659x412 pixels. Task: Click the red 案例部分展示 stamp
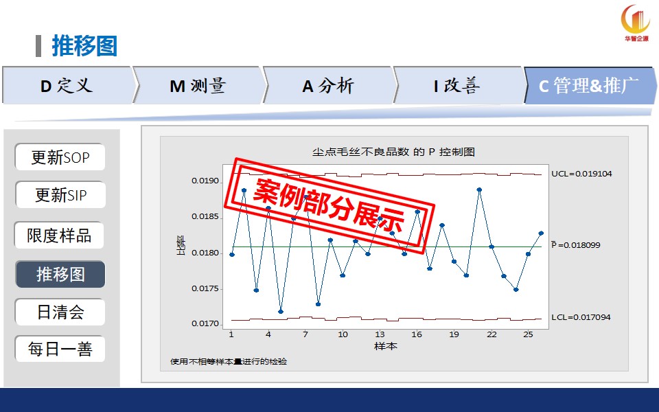pos(330,204)
